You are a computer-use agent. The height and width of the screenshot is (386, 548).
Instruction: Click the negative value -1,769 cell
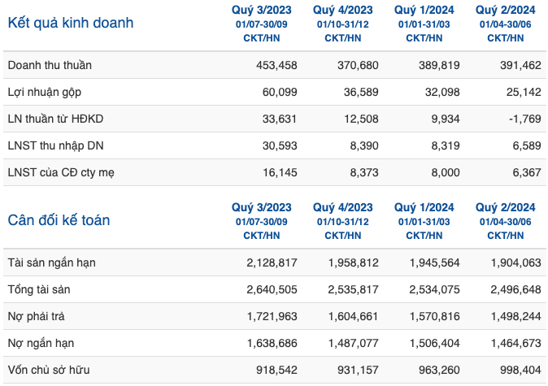525,119
